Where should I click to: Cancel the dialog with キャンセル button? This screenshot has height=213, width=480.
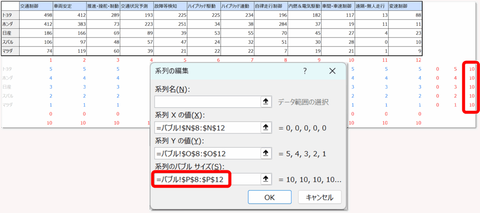click(x=320, y=197)
